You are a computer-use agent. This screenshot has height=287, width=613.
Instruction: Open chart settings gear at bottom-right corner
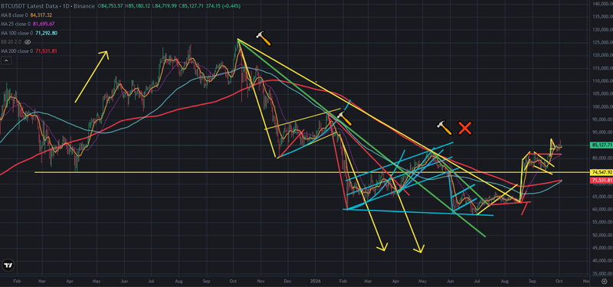tap(605, 281)
